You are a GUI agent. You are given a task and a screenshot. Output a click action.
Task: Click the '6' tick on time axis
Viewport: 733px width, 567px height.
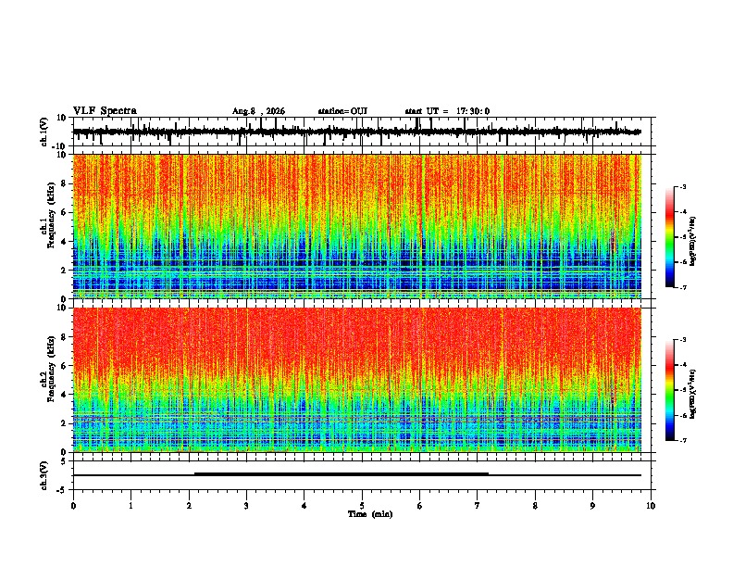420,506
